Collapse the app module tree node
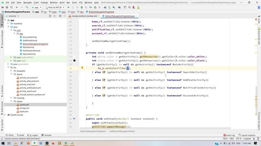This screenshot has width=261, height=146. pyautogui.click(x=5, y=20)
